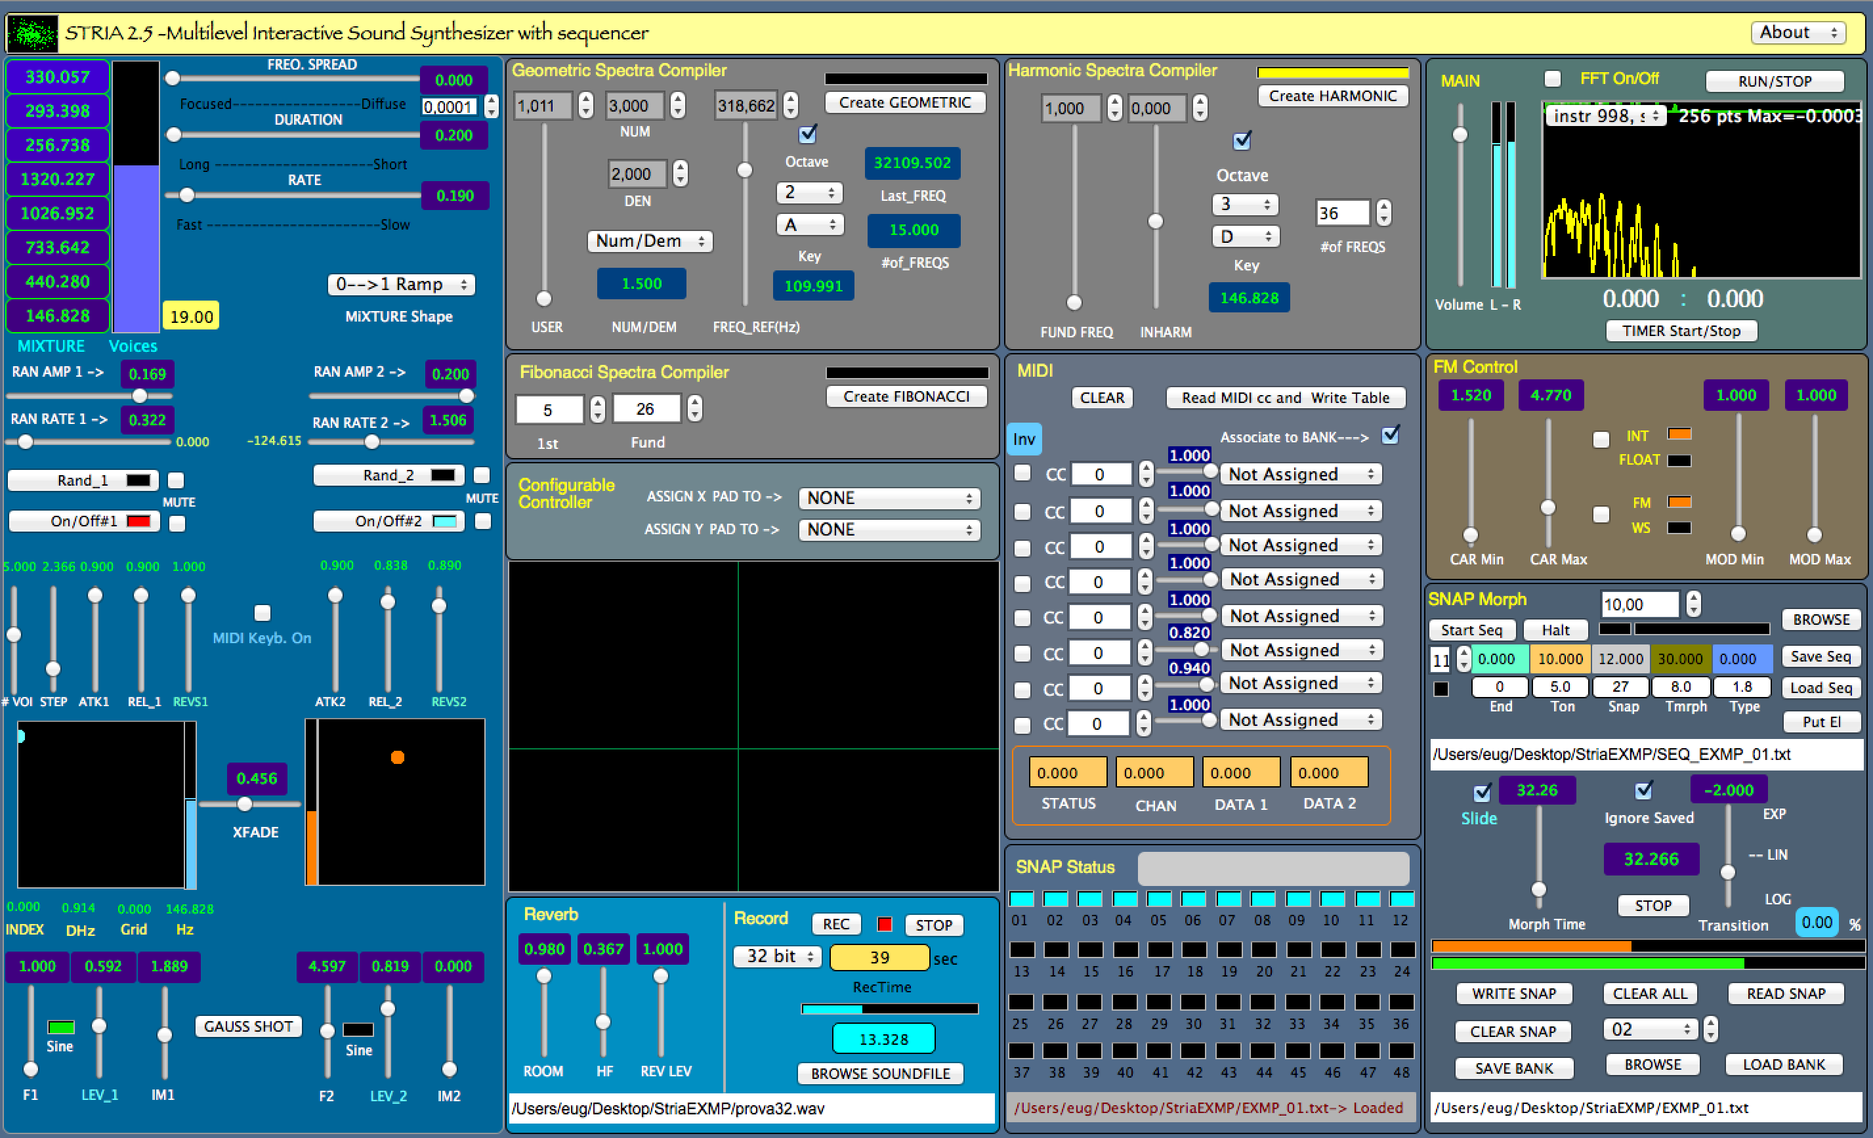The height and width of the screenshot is (1138, 1873).
Task: Click the black FLOAT indicator in FM Control
Action: (x=1679, y=460)
